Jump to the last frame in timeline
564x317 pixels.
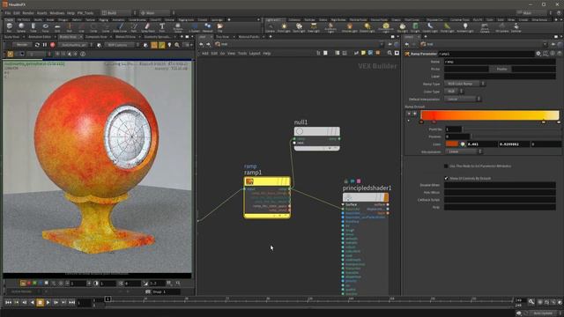coord(71,303)
